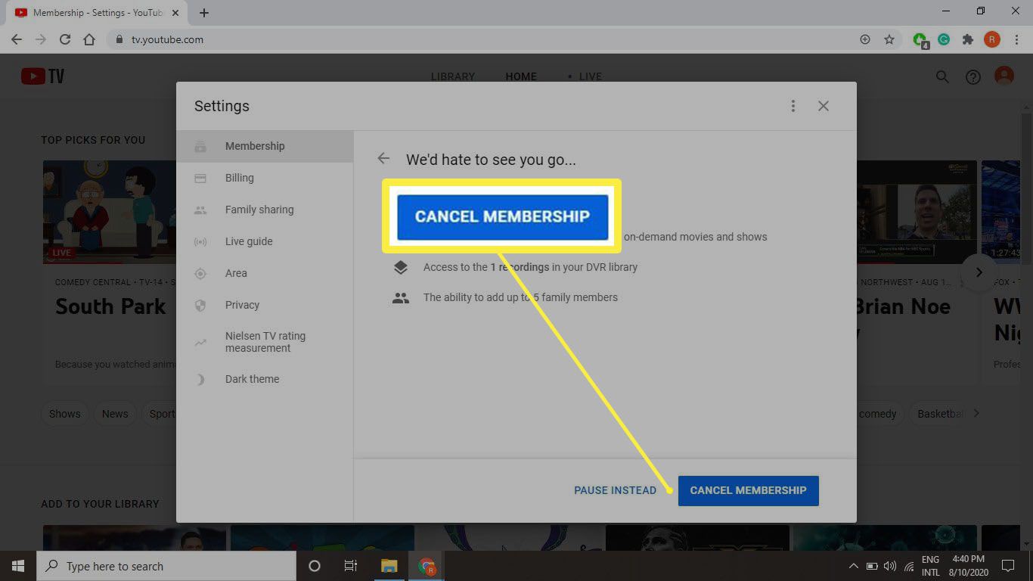Open Area settings section

(265, 273)
